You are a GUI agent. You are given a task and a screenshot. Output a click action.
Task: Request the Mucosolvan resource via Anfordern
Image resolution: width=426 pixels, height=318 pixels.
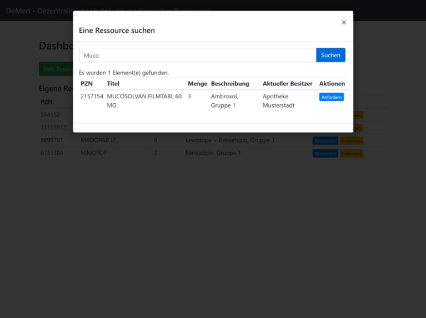point(332,97)
